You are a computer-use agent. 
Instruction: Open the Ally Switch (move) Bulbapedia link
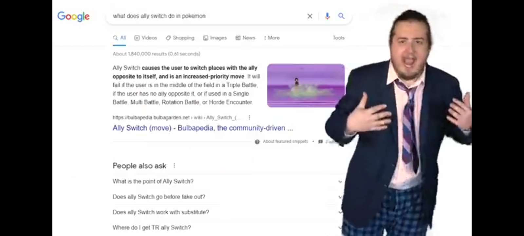coord(203,128)
